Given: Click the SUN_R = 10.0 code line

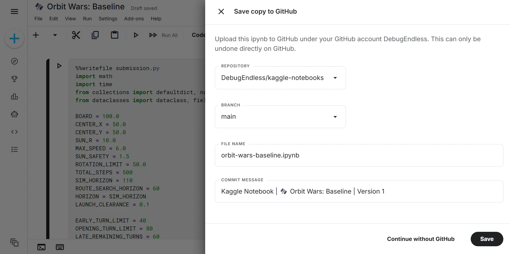Looking at the screenshot, I should point(96,140).
